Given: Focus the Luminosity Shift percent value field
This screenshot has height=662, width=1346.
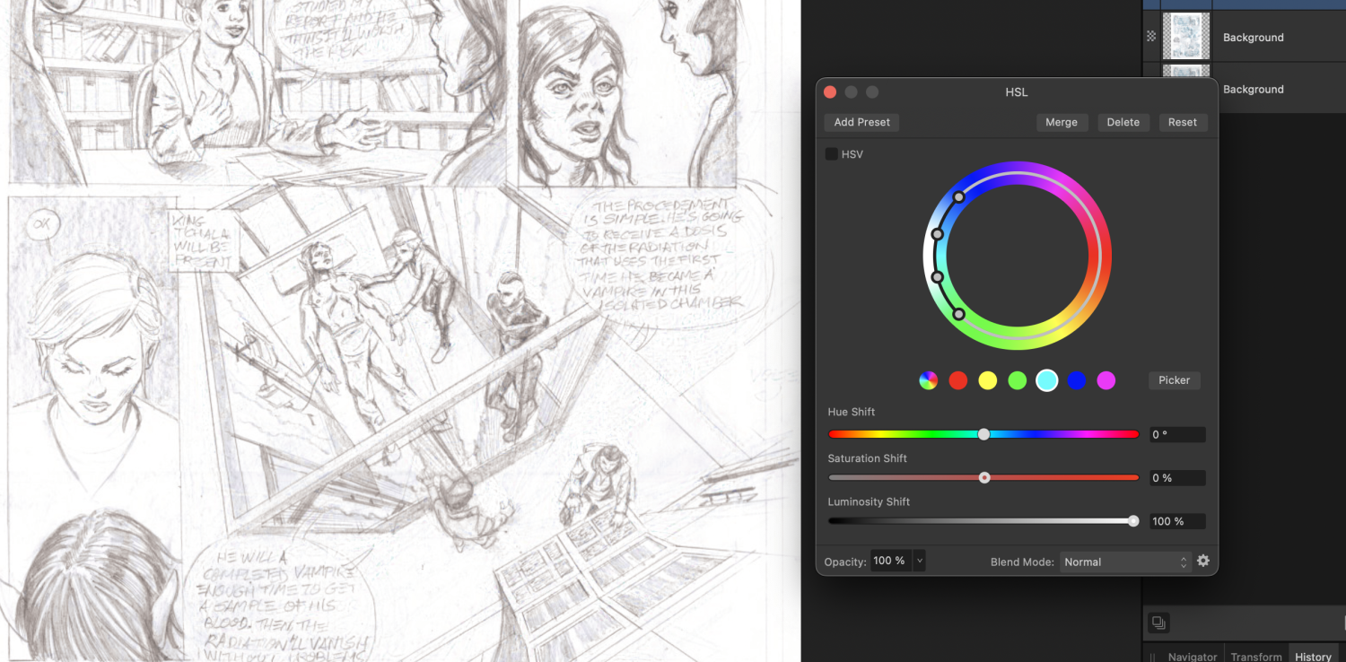Looking at the screenshot, I should point(1177,521).
